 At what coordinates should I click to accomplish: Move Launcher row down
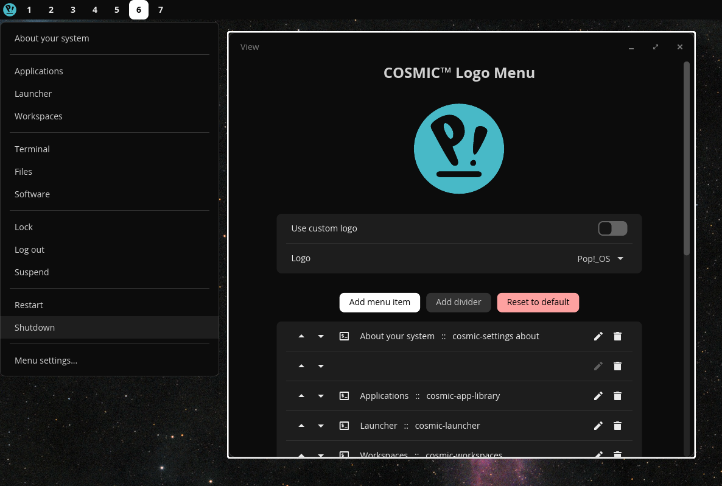321,426
